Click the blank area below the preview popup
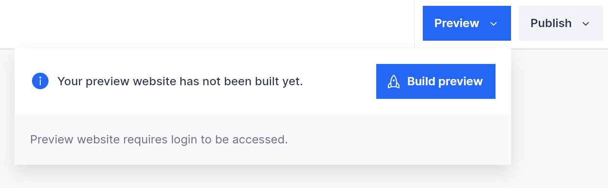Screen dimensions: 608x188 (263, 177)
